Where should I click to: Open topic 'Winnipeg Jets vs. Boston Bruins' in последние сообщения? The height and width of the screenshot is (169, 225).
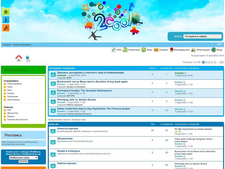76,100
